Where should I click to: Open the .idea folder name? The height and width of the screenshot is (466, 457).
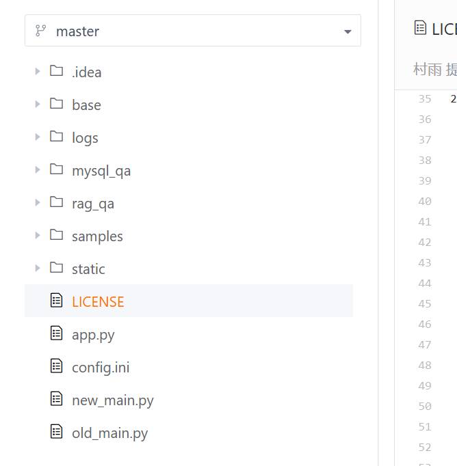87,72
